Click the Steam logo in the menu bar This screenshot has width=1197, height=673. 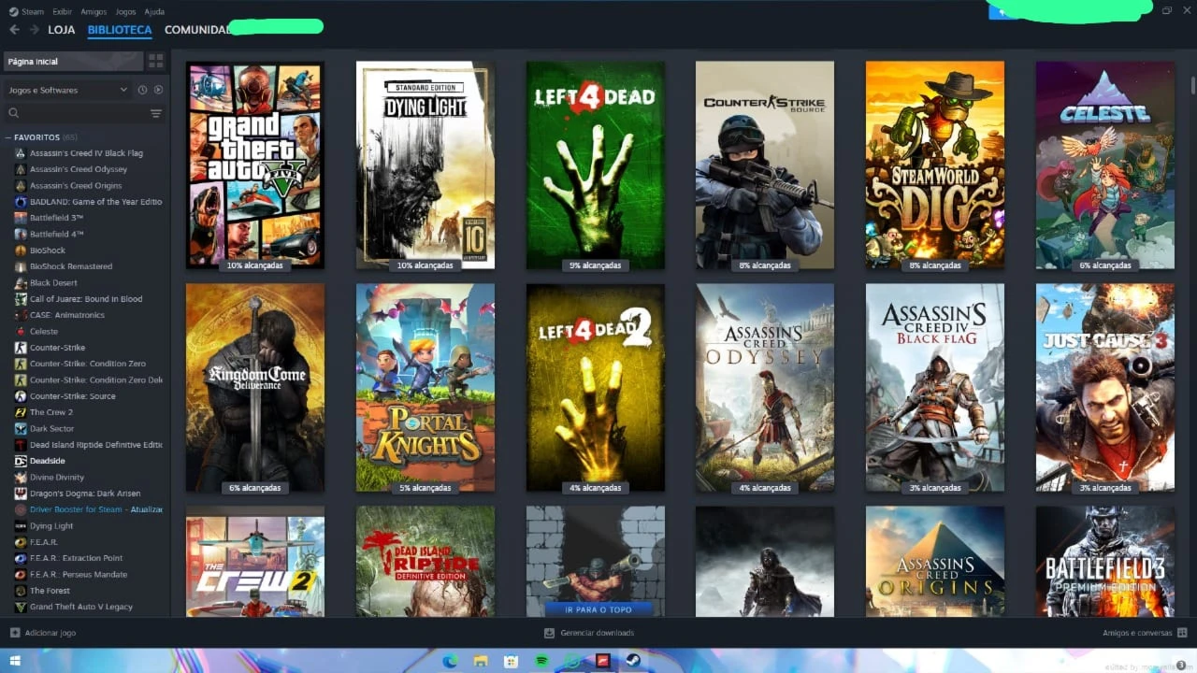(13, 11)
